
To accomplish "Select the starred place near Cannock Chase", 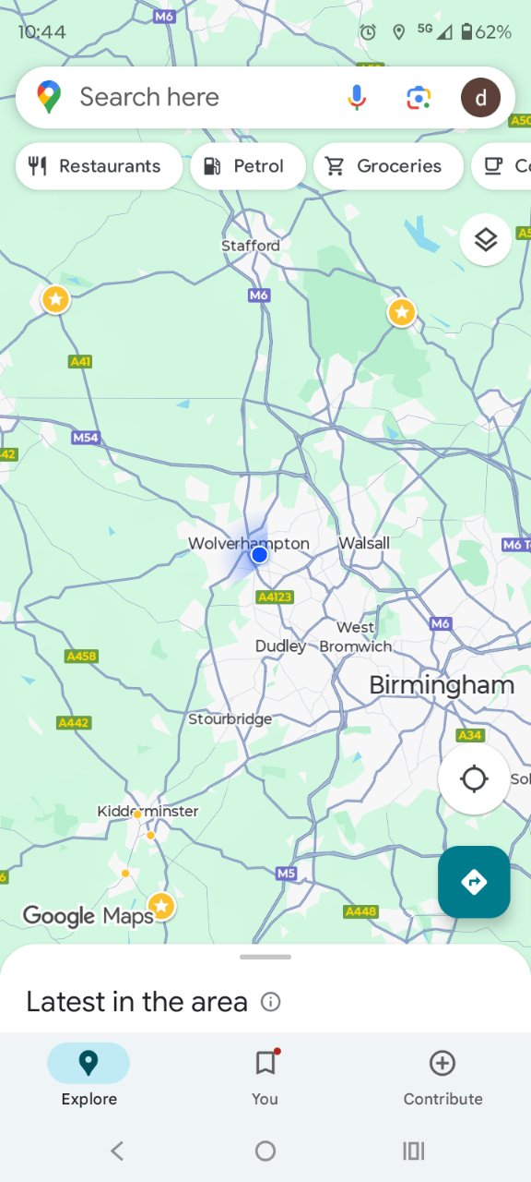I will [401, 313].
